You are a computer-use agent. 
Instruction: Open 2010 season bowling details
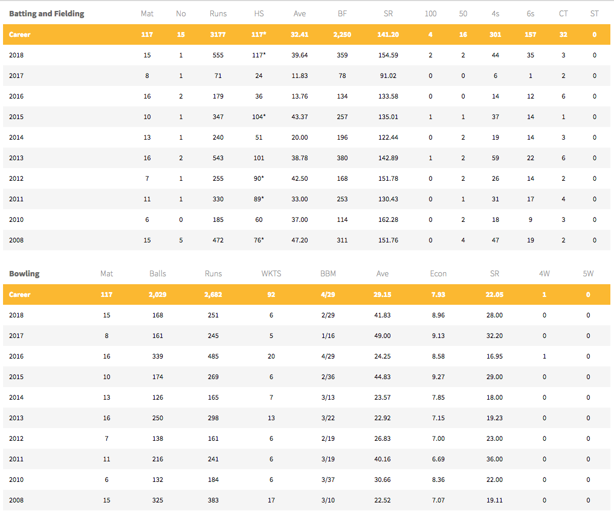(16, 480)
